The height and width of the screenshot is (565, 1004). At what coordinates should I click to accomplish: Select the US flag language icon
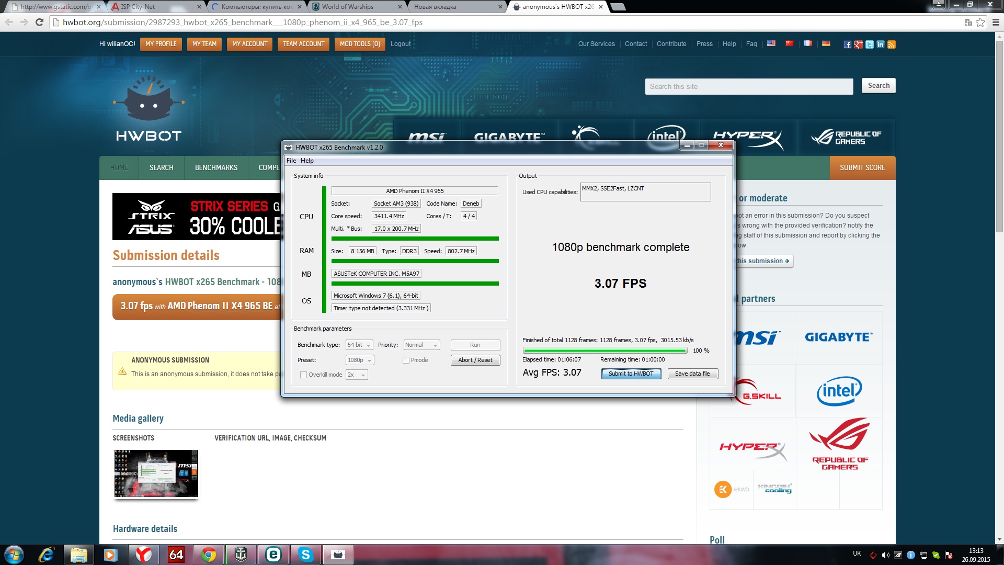pos(771,43)
